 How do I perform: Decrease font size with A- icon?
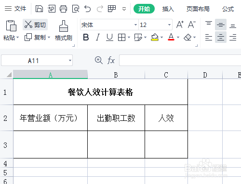[x=192, y=25]
